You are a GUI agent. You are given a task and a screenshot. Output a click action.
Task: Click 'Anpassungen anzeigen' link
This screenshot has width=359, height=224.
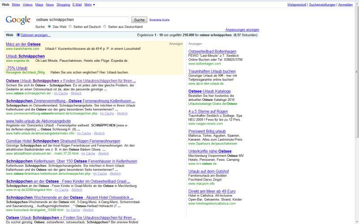pos(242,30)
